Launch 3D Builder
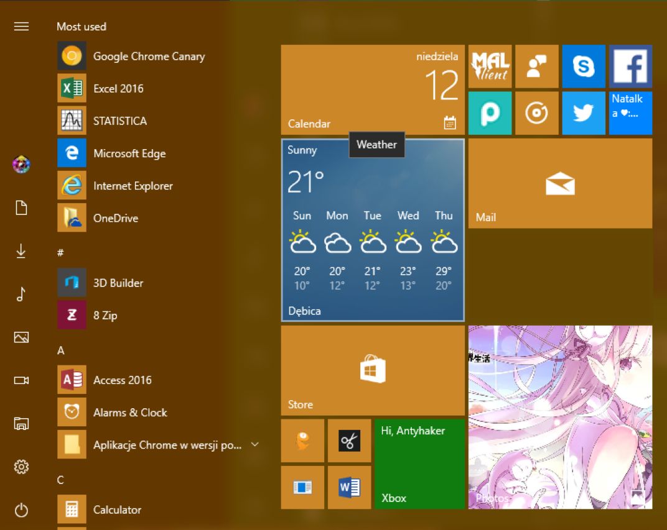Viewport: 667px width, 530px height. click(x=101, y=283)
